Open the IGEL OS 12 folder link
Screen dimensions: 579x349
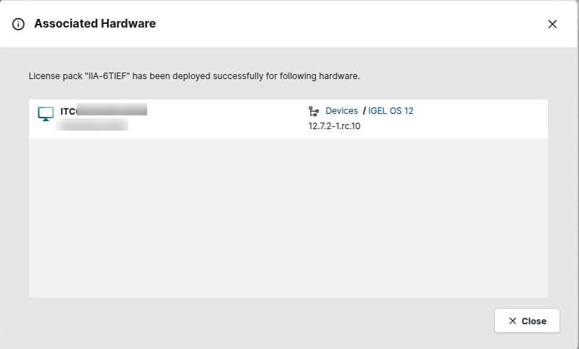[391, 111]
